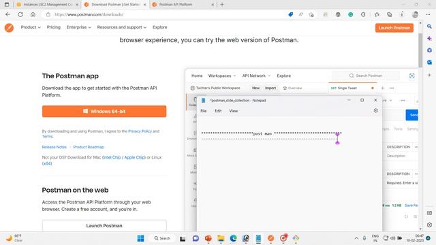Image resolution: width=436 pixels, height=245 pixels.
Task: Open Notepad from the taskbar
Action: click(x=258, y=238)
